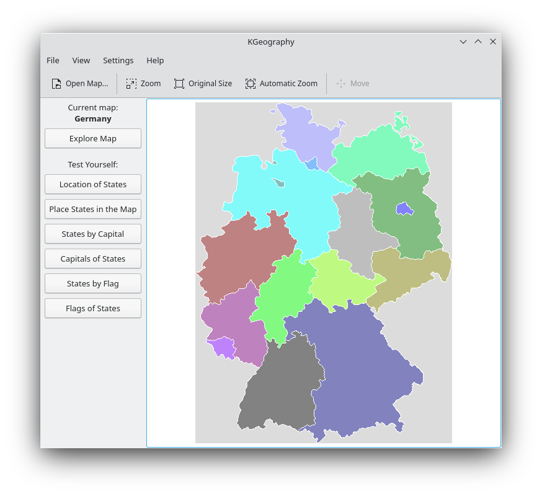Start the Location of States quiz
This screenshot has height=496, width=542.
pos(93,184)
